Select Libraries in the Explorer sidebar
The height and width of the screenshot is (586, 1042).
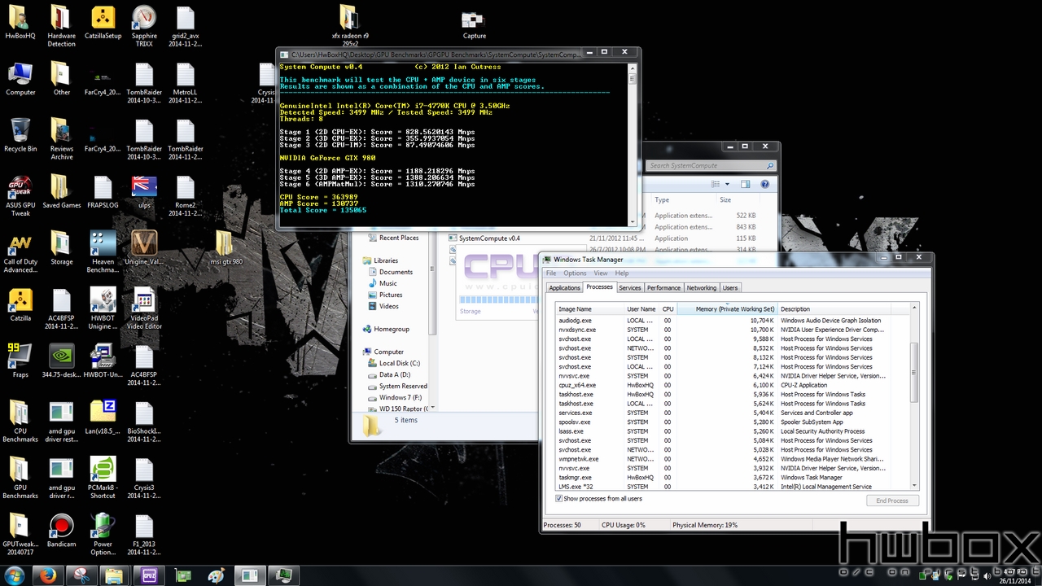(x=386, y=260)
